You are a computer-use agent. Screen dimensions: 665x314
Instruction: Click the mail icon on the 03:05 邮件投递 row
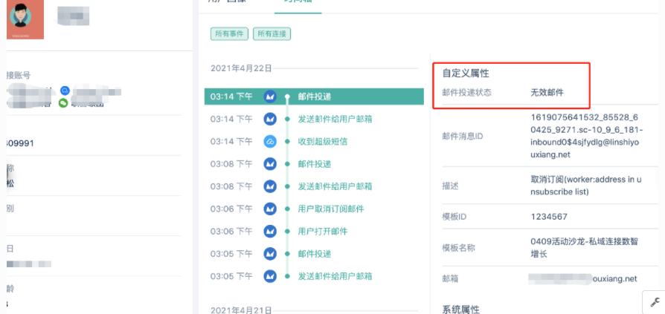coord(271,254)
